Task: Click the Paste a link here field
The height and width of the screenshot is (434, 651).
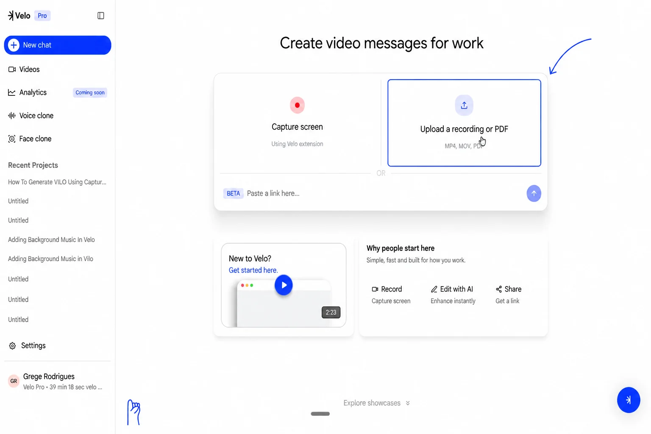Action: tap(381, 193)
